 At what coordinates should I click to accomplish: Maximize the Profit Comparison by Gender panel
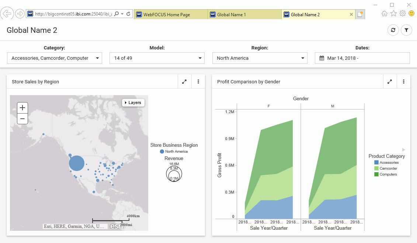(x=390, y=82)
